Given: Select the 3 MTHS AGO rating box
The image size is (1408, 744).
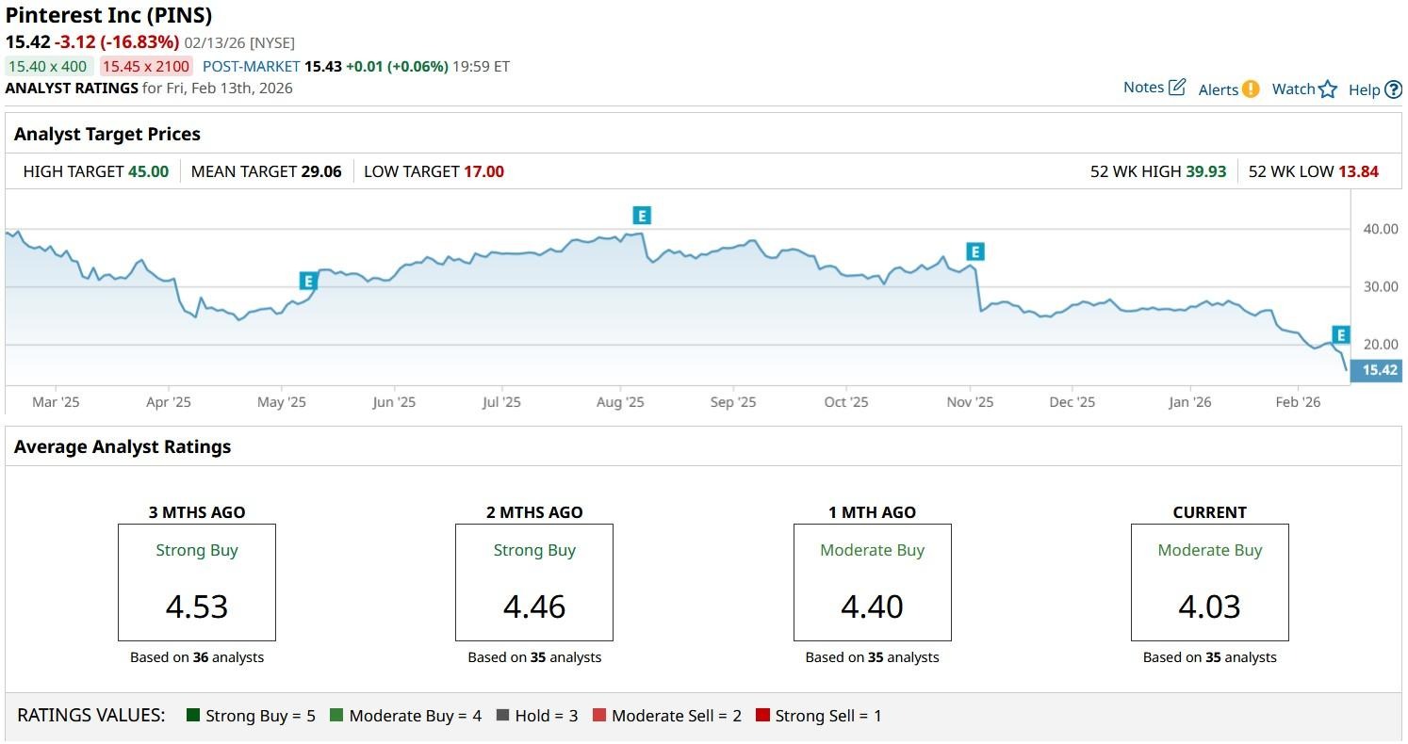Looking at the screenshot, I should click(x=196, y=582).
